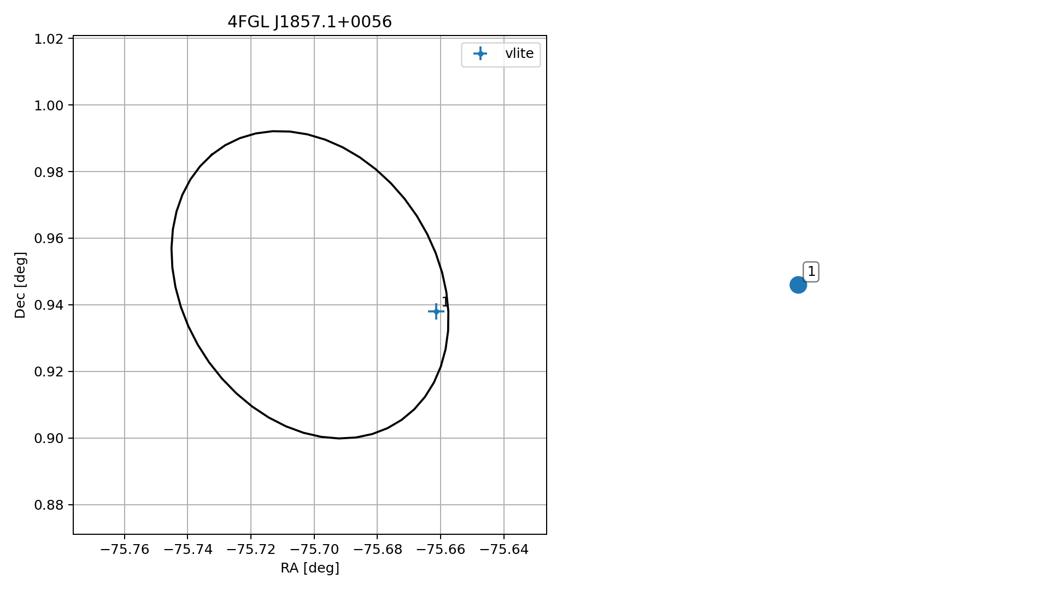Click the vlite legend entry
The width and height of the screenshot is (1049, 590).
tap(501, 54)
